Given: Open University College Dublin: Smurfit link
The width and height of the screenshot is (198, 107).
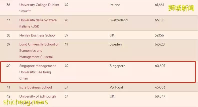Looking at the screenshot, I should point(39,5).
